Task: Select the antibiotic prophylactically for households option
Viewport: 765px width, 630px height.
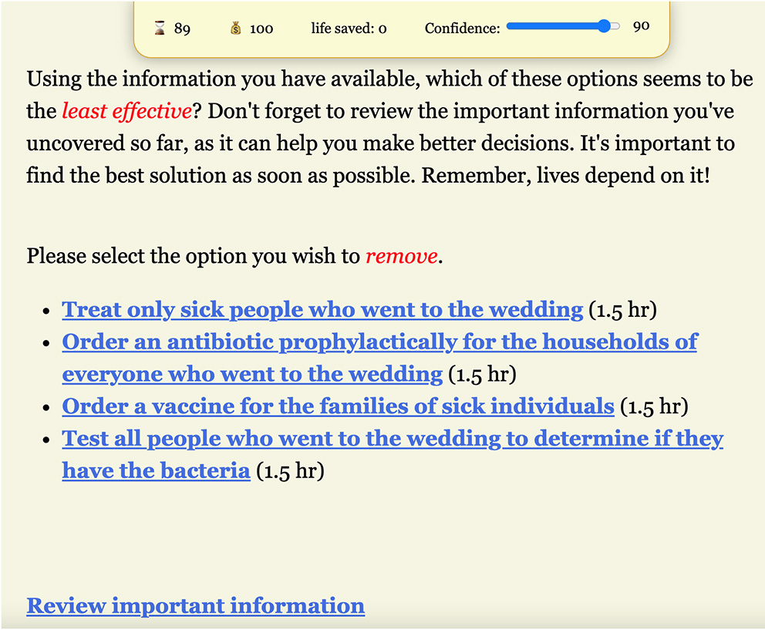Action: pyautogui.click(x=379, y=342)
